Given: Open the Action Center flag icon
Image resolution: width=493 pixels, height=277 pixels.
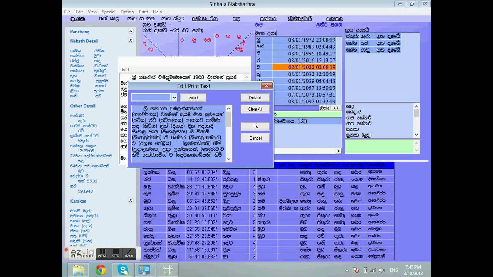Looking at the screenshot, I should (x=356, y=270).
